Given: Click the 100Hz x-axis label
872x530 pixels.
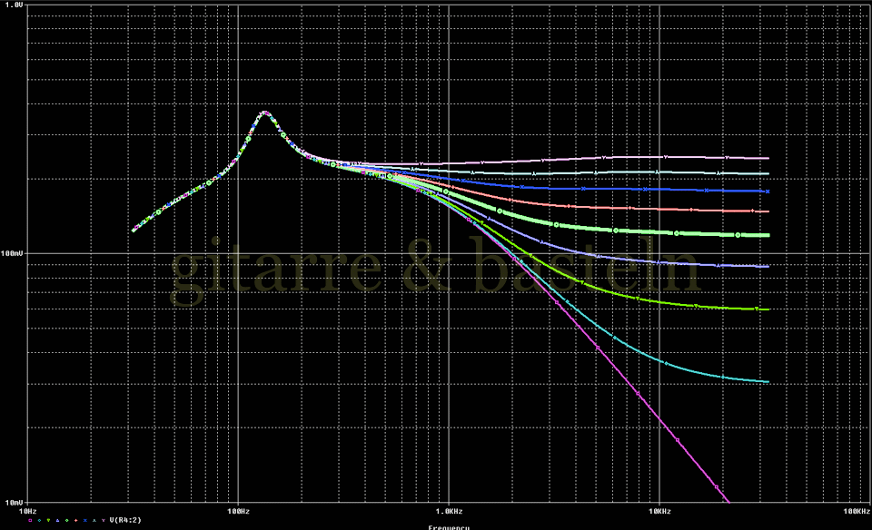Looking at the screenshot, I should 237,511.
